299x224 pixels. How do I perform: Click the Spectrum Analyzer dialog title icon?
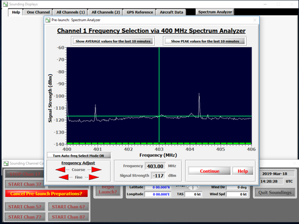47,20
